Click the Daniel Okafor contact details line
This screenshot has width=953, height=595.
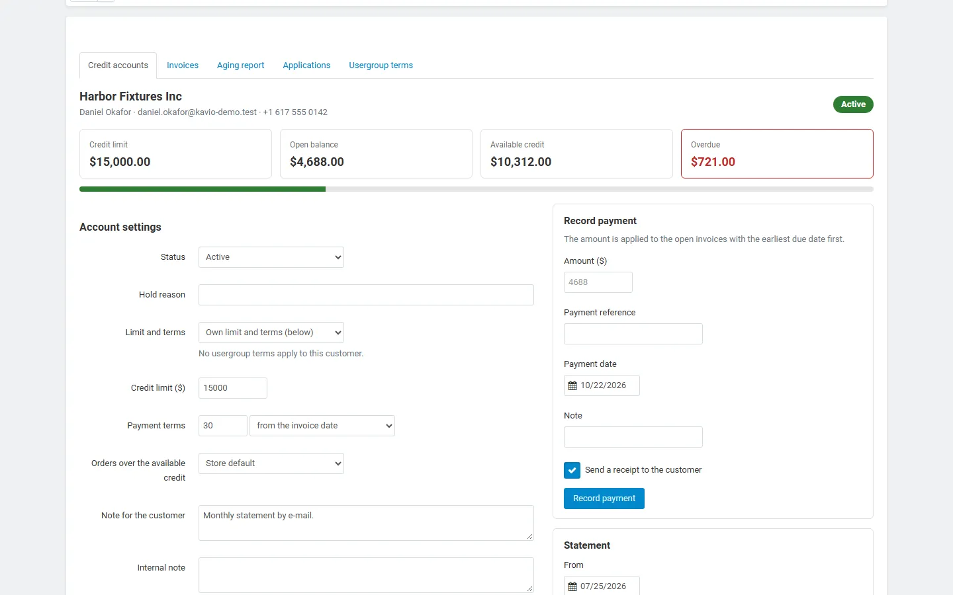203,112
